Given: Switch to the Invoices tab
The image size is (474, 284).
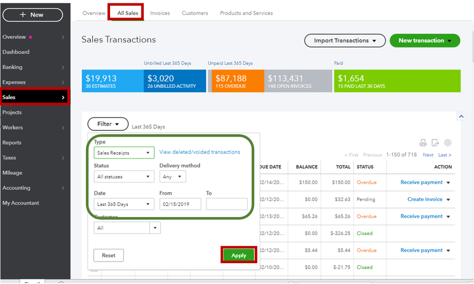Looking at the screenshot, I should pos(160,13).
